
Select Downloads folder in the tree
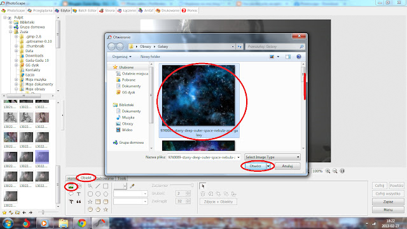pos(34,55)
